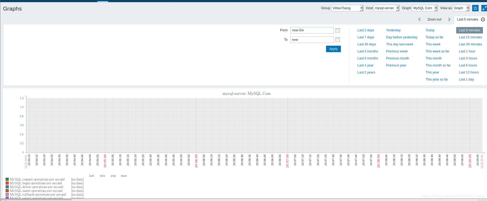This screenshot has width=487, height=201.
Task: Toggle fullscreen mode icon
Action: (x=484, y=8)
